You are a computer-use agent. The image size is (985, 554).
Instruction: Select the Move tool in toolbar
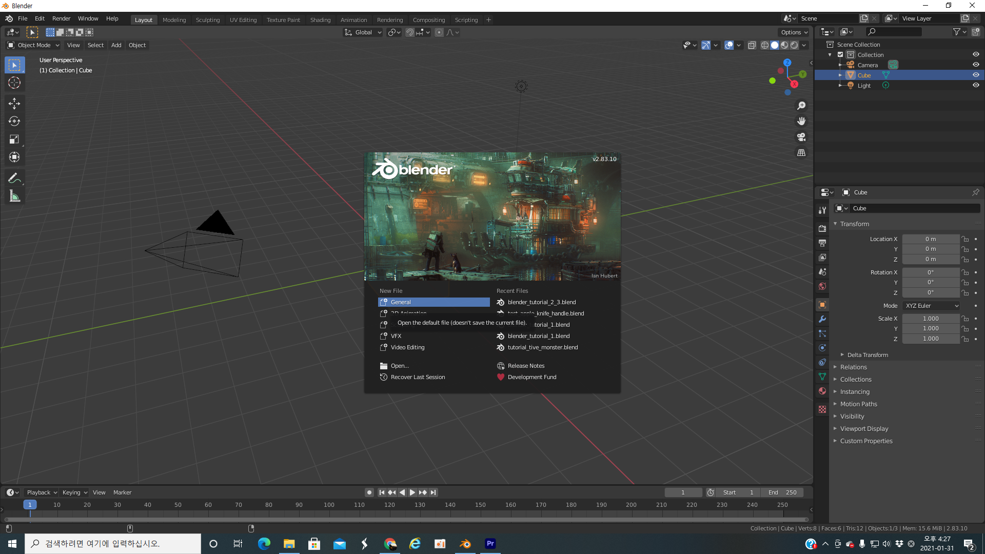(14, 104)
